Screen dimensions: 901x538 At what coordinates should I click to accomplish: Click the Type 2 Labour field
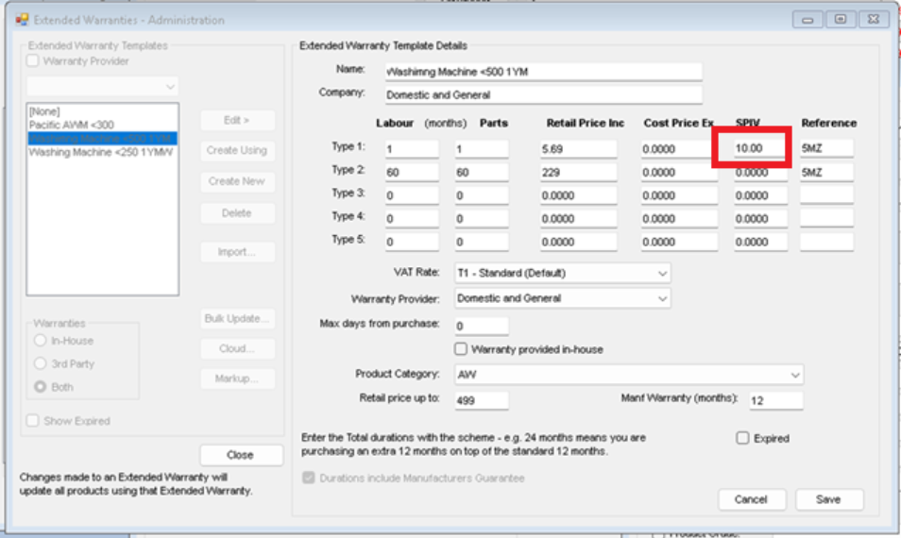pyautogui.click(x=412, y=172)
